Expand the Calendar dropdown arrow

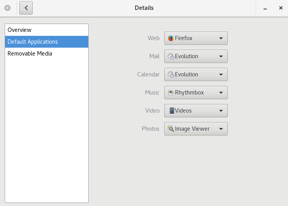coord(221,74)
